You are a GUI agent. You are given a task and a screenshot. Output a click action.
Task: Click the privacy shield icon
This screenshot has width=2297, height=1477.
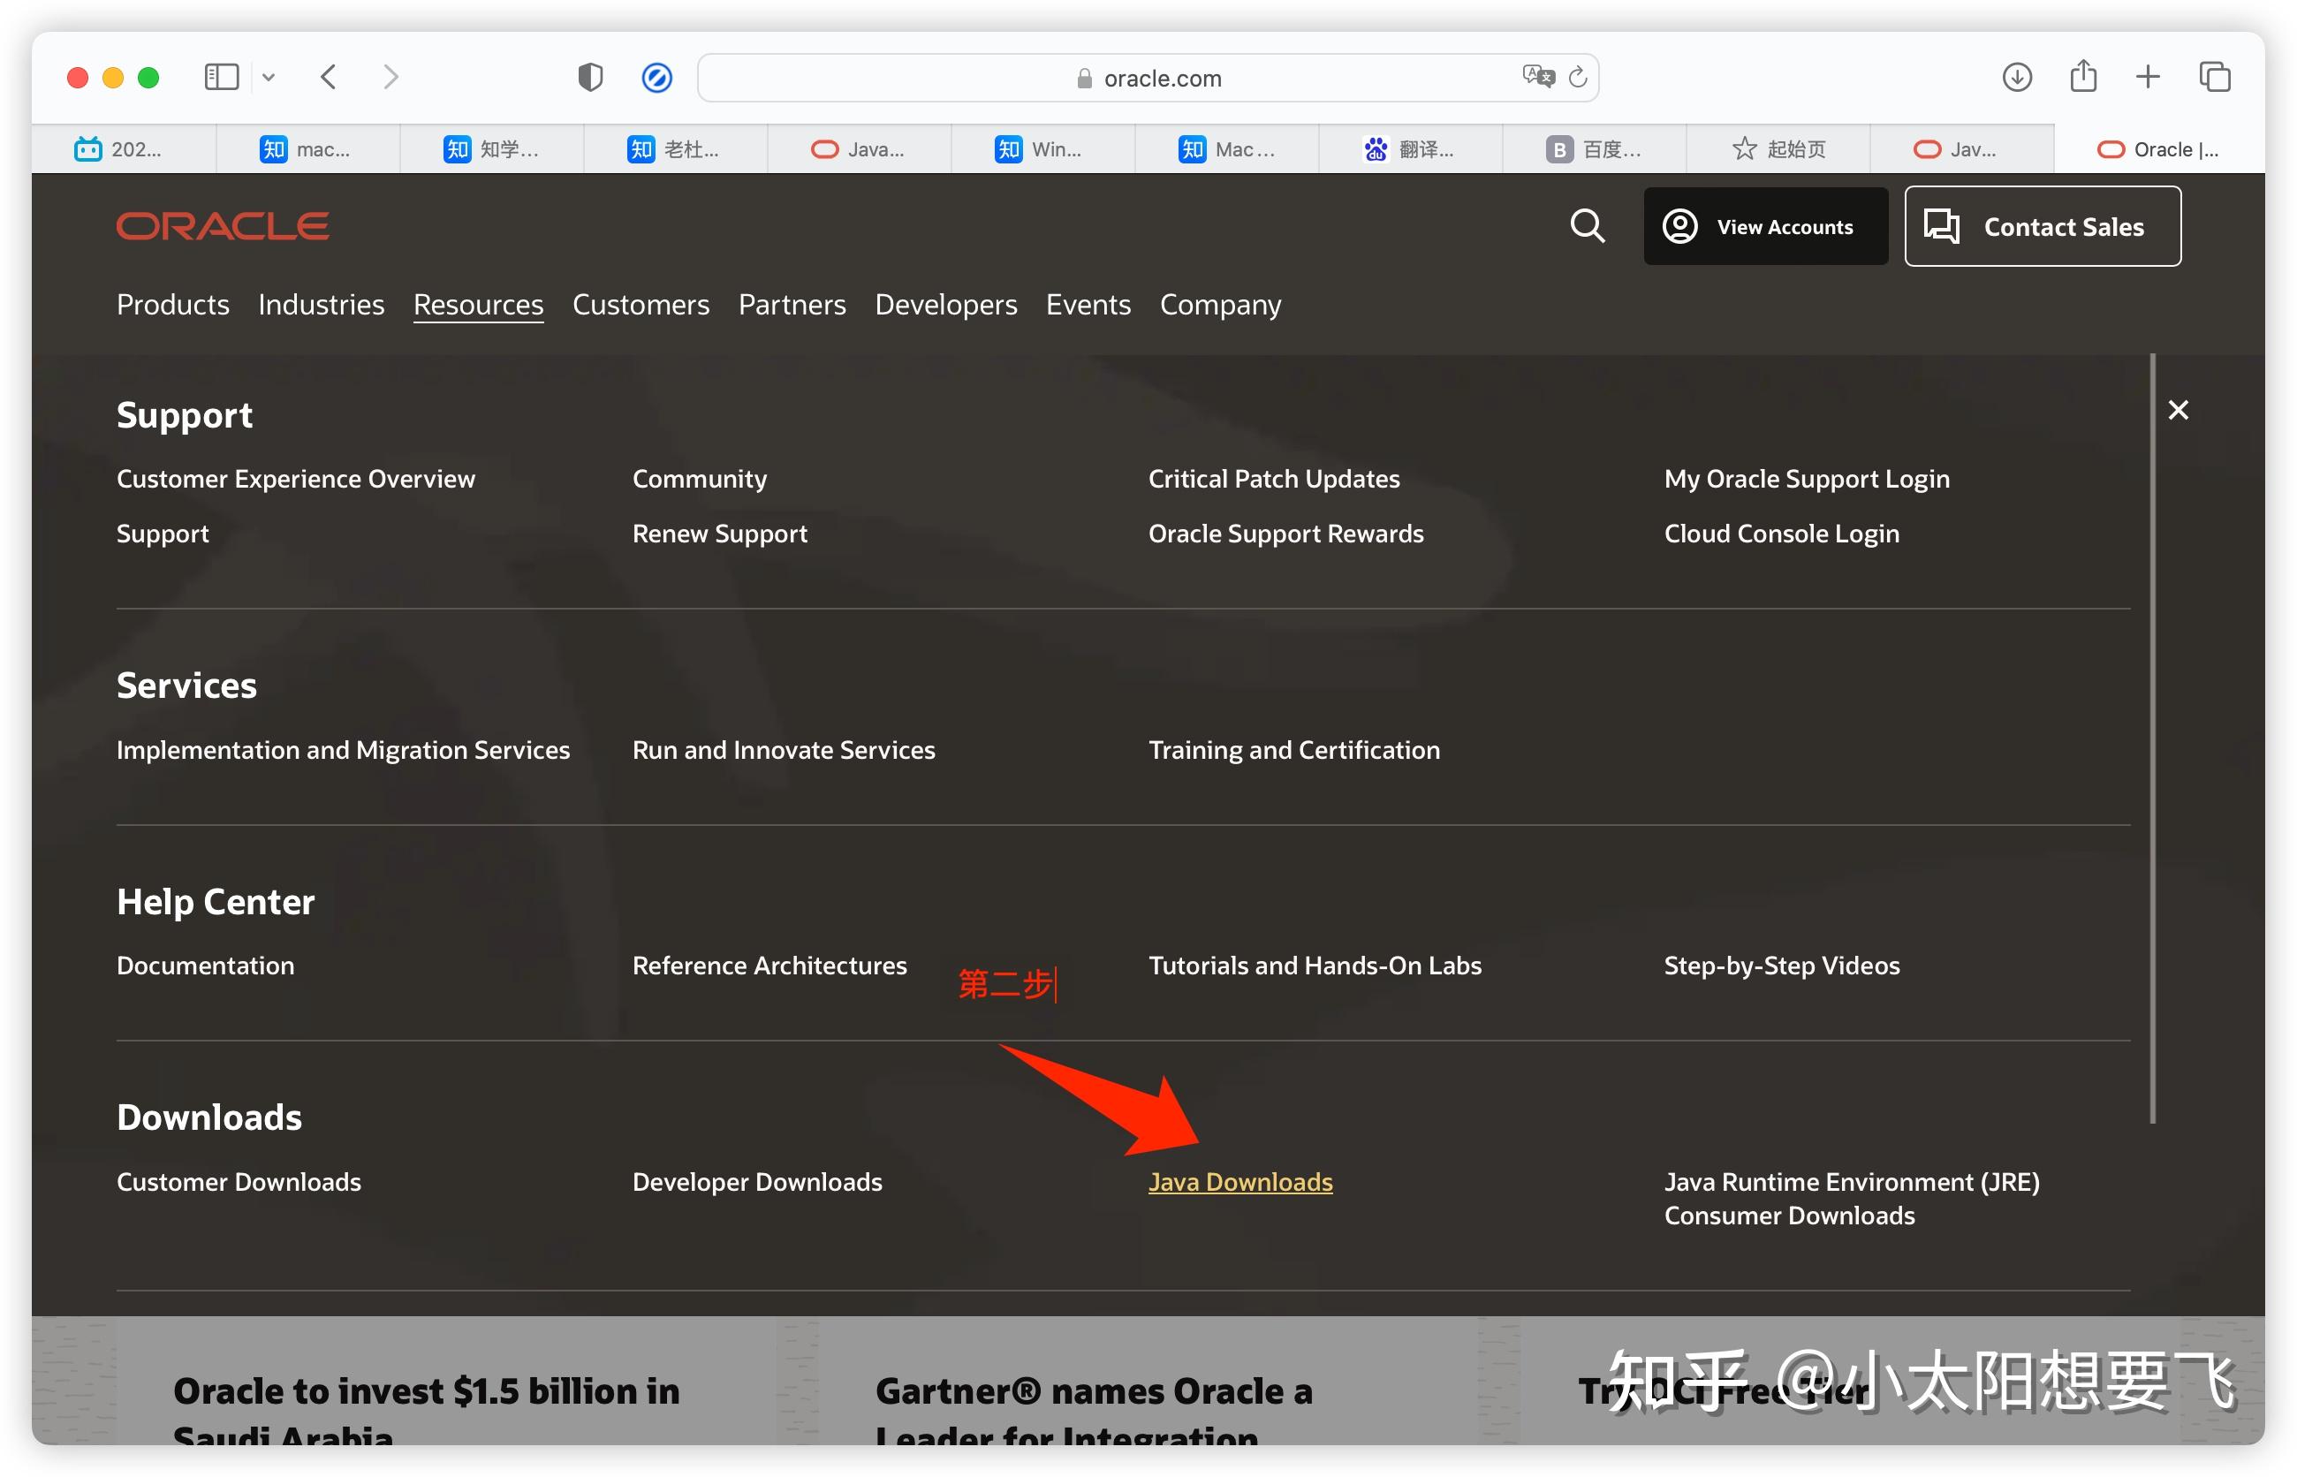coord(590,77)
